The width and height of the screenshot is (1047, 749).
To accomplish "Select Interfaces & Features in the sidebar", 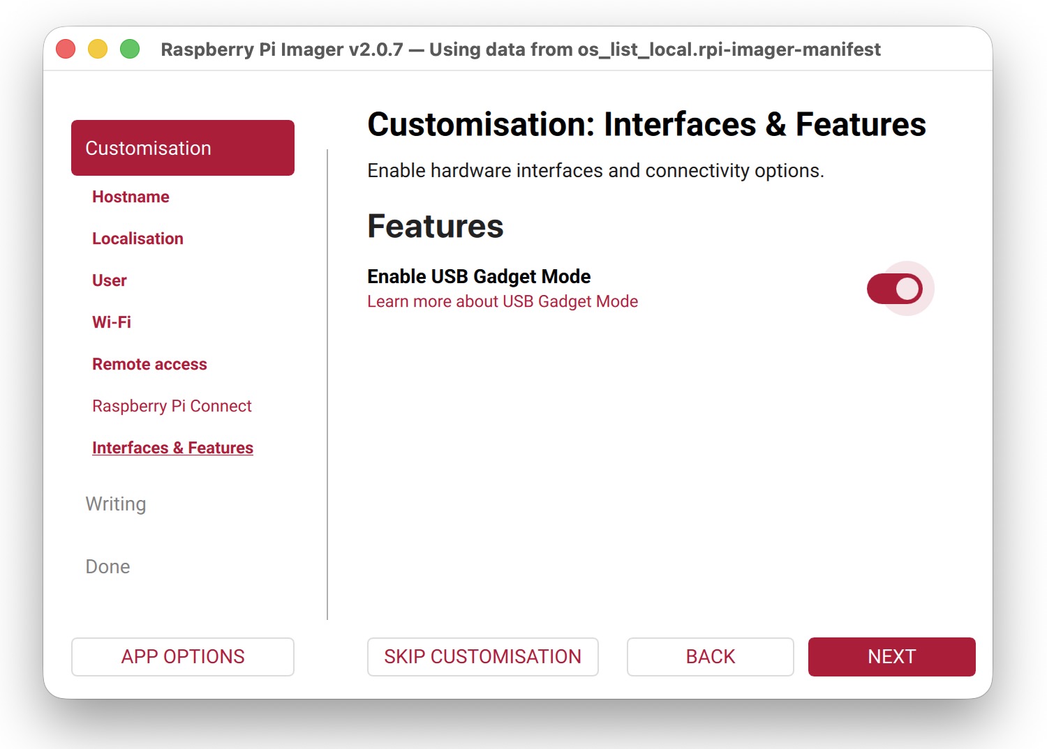I will pyautogui.click(x=172, y=448).
